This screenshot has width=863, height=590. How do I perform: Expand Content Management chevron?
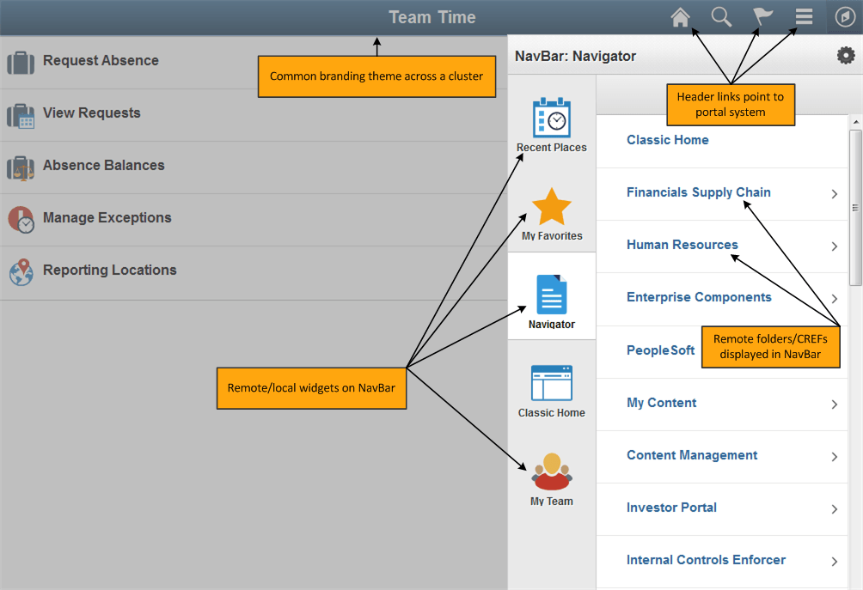pos(835,456)
